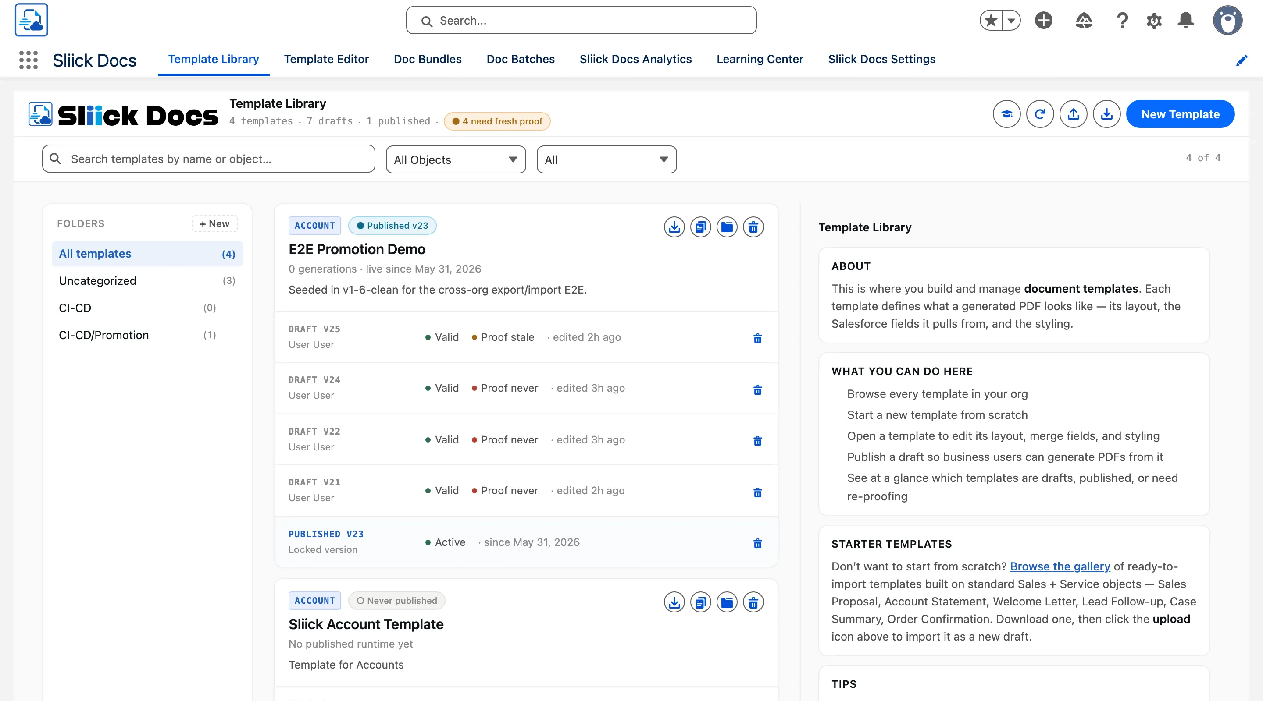
Task: Open the All Objects filter dropdown
Action: click(x=456, y=160)
